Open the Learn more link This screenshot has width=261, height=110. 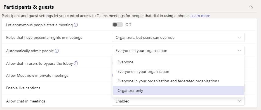coord(200,16)
